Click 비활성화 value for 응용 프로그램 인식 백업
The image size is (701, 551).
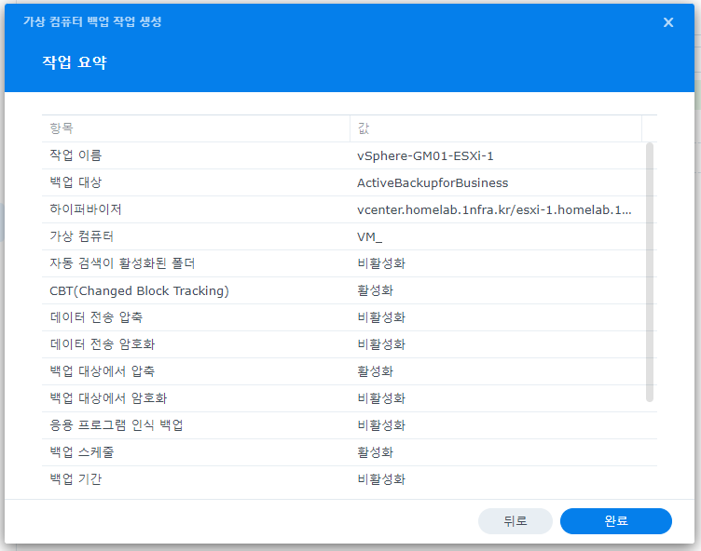tap(381, 425)
